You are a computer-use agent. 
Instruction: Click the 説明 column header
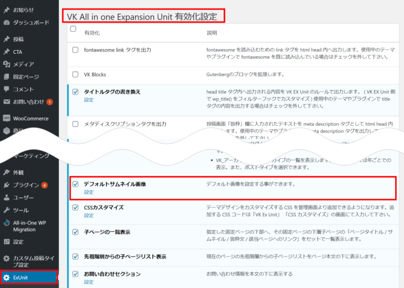coord(212,33)
